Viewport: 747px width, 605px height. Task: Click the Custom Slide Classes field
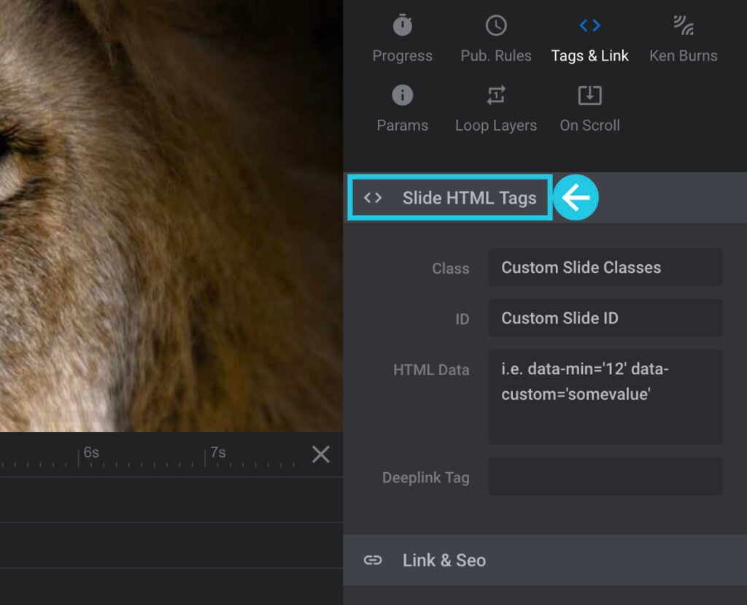tap(605, 267)
